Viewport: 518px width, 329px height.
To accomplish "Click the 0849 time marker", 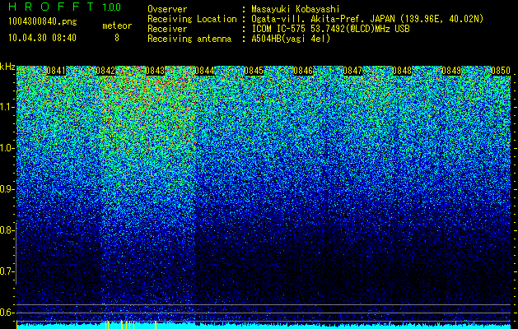I will 451,71.
